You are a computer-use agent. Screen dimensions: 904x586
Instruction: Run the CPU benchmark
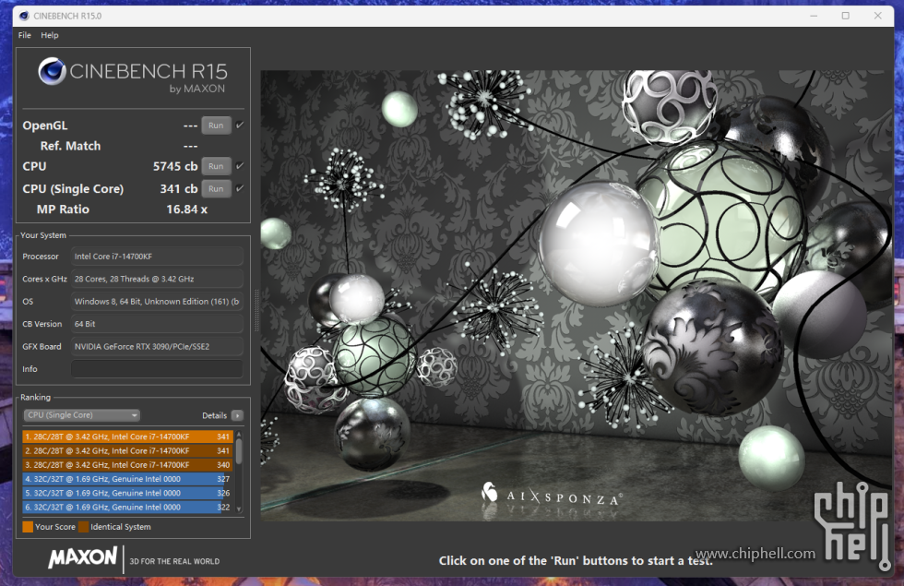216,166
